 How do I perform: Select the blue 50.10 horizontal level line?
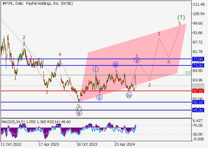pyautogui.click(x=96, y=102)
